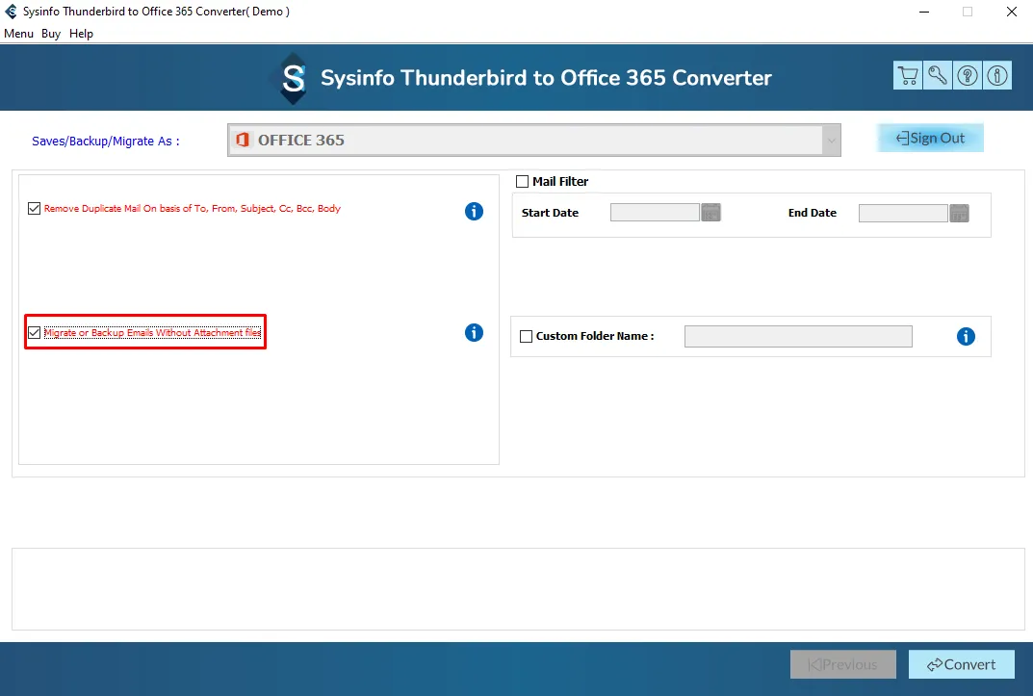This screenshot has height=696, width=1033.
Task: Click the shopping cart buy icon
Action: pyautogui.click(x=907, y=76)
